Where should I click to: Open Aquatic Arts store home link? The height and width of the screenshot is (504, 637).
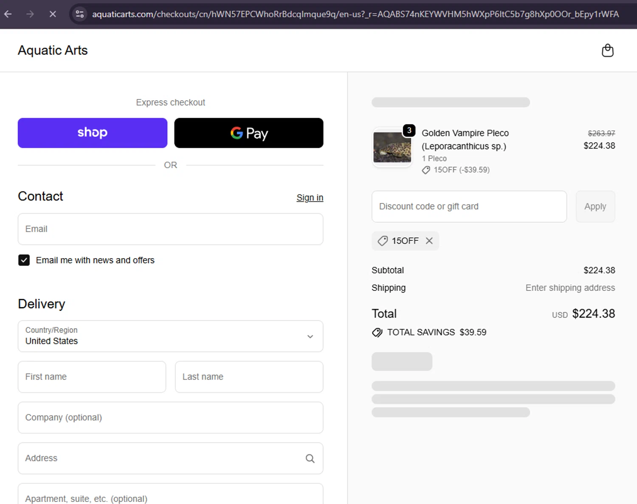pos(53,50)
